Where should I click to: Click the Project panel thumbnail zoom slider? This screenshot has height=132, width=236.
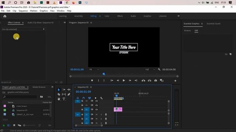(x=29, y=125)
